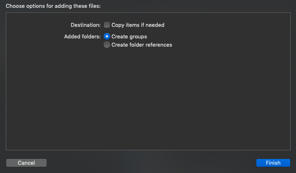
Task: Click the 'Choose options for adding these files' heading
Action: [x=53, y=6]
